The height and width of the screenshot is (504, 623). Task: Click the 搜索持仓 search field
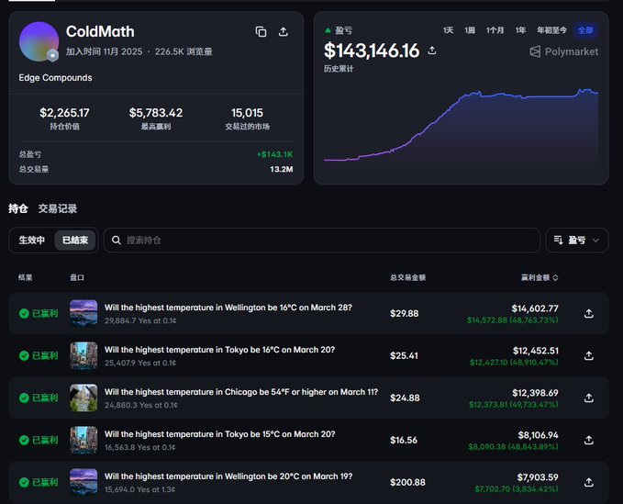tap(322, 241)
